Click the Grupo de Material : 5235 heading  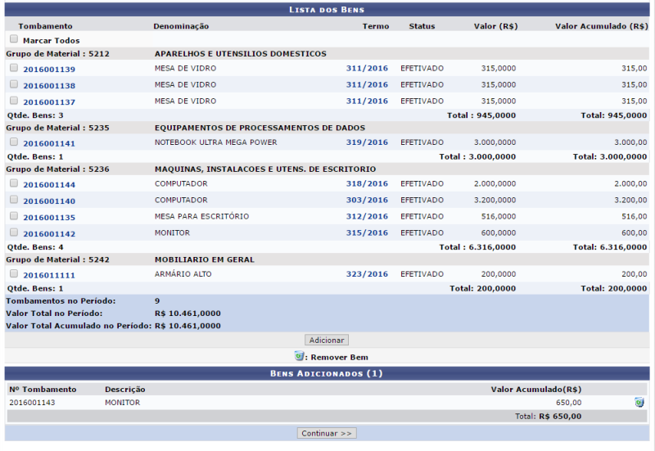pos(57,128)
